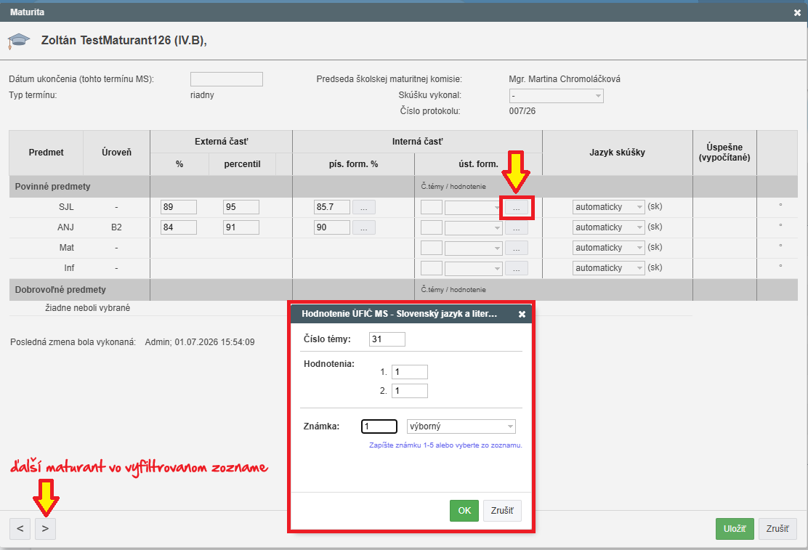808x550 pixels.
Task: Open SJL oral grade dropdown
Action: click(x=474, y=207)
